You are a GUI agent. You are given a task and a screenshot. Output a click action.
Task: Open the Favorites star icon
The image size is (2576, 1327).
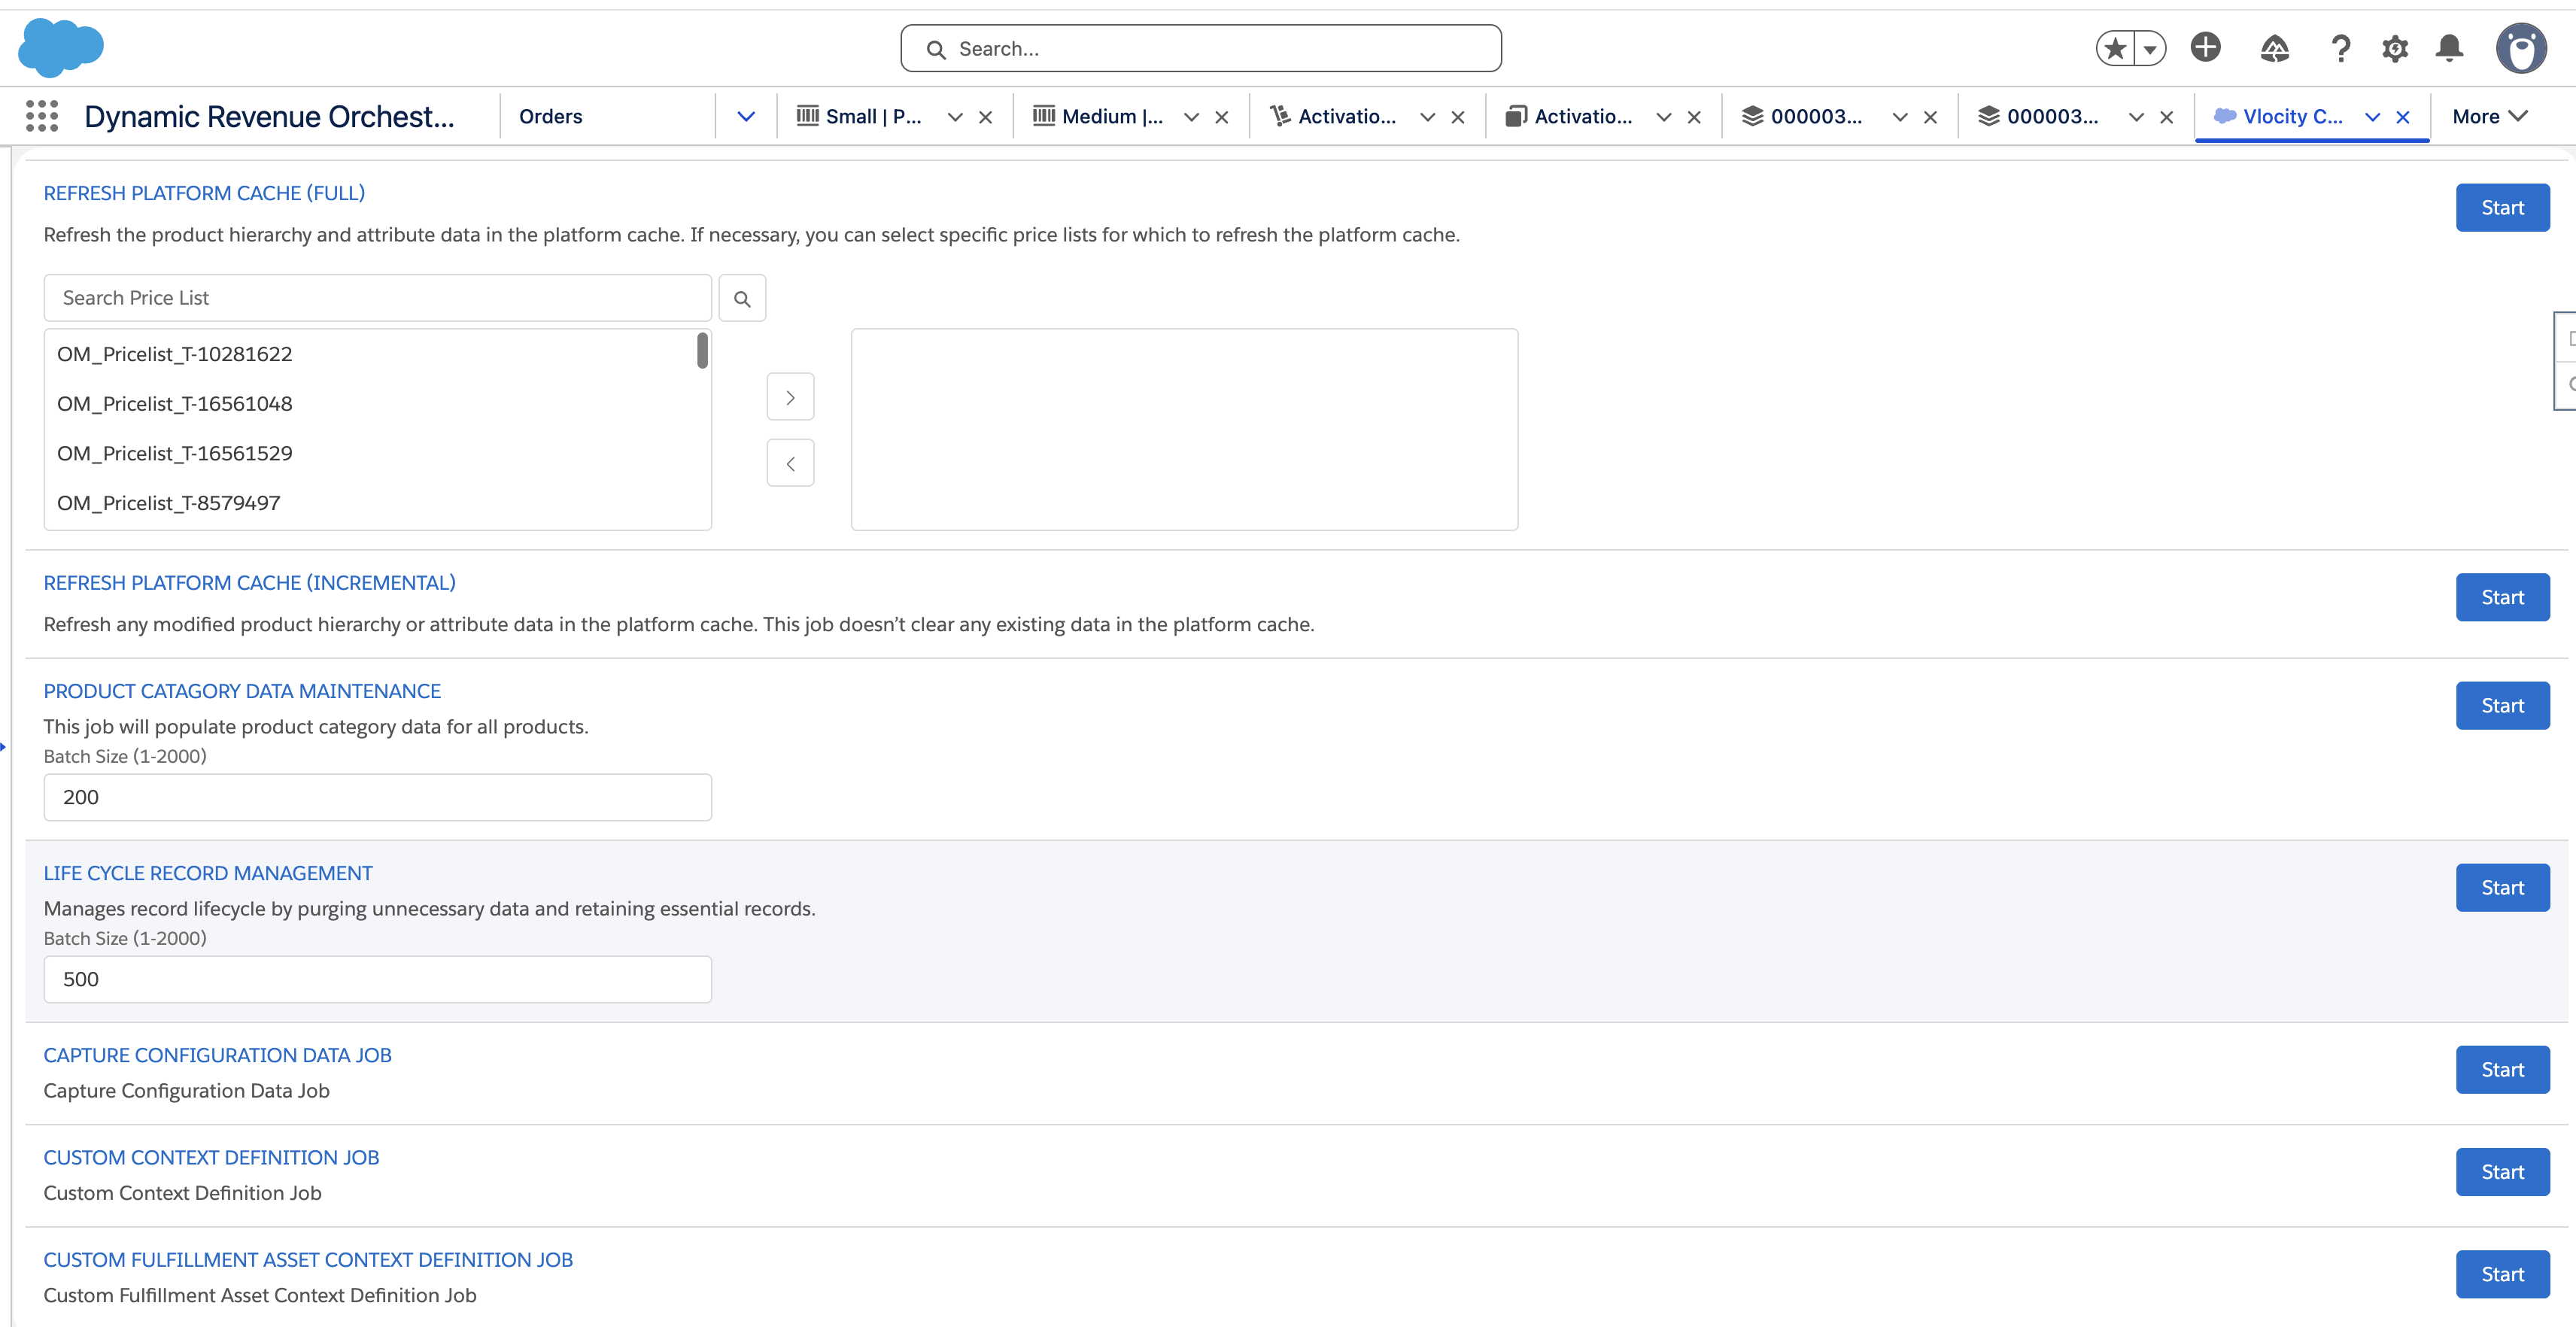2115,48
